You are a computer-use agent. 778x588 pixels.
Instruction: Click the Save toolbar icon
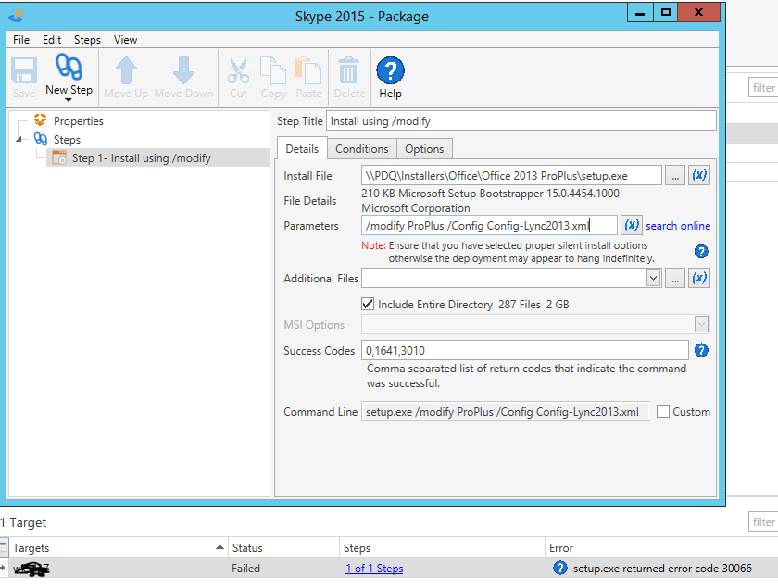click(x=24, y=71)
